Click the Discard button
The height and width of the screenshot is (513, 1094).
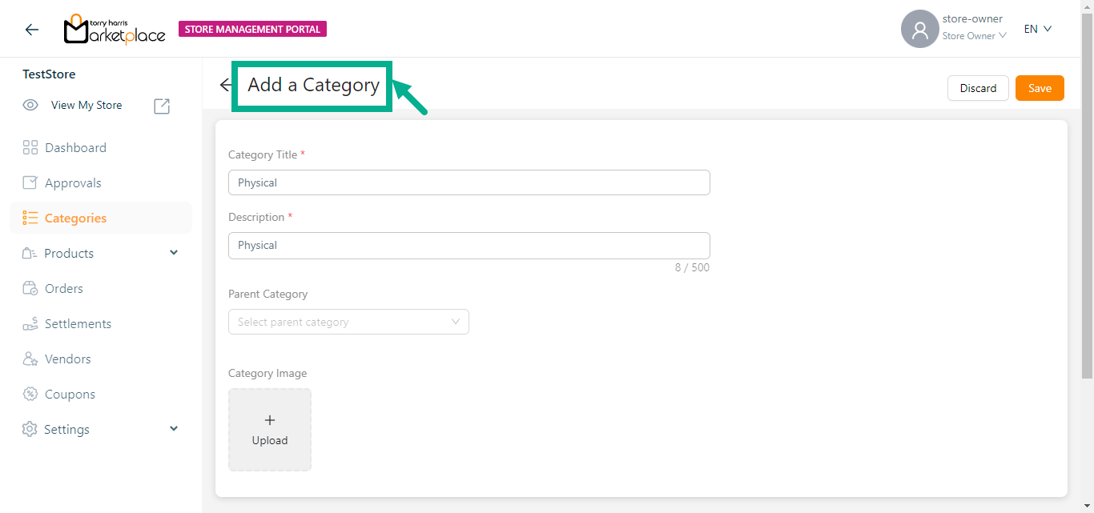978,88
